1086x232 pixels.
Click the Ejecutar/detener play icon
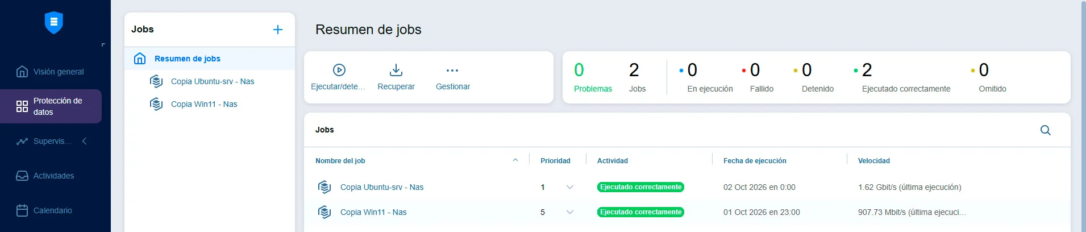pos(339,70)
